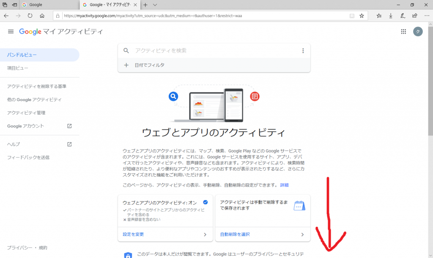Click the plus icon next to 日付でフィルタ
The height and width of the screenshot is (258, 433).
pyautogui.click(x=126, y=65)
